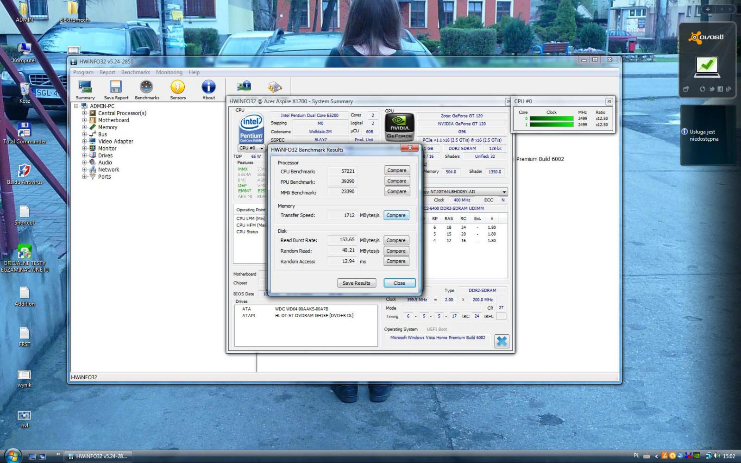
Task: Expand Drives tree node
Action: tap(84, 156)
